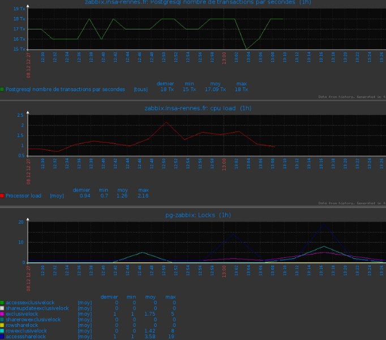Click the '0.7' minimum processor load value
This screenshot has width=386, height=340.
click(104, 195)
